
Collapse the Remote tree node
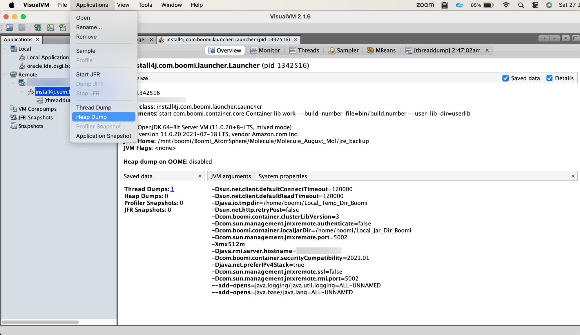[x=4, y=74]
